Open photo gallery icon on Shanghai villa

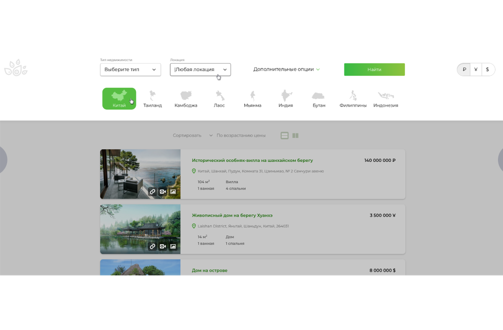173,191
